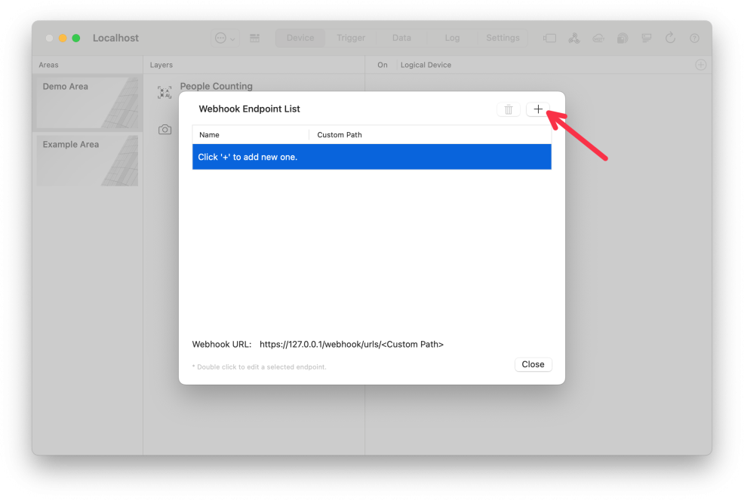The image size is (744, 500).
Task: Click the Name column header
Action: (209, 135)
